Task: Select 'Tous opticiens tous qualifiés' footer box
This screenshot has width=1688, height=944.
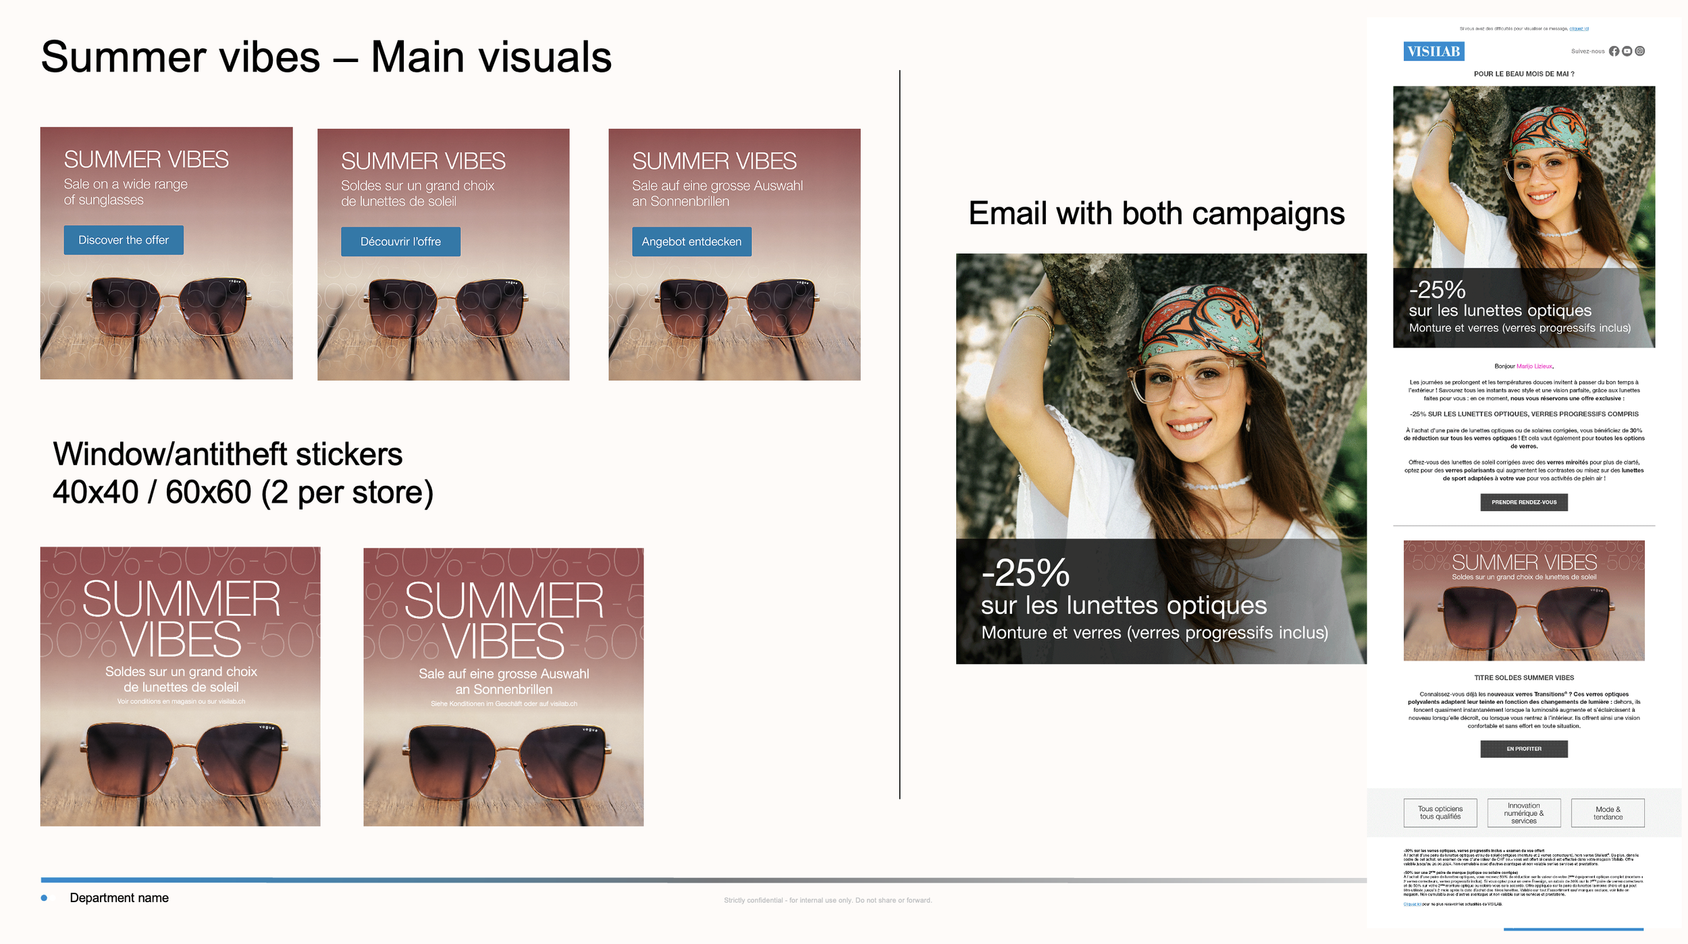Action: click(1440, 813)
